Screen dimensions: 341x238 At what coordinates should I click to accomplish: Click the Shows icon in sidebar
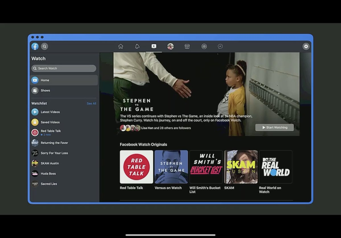click(35, 91)
